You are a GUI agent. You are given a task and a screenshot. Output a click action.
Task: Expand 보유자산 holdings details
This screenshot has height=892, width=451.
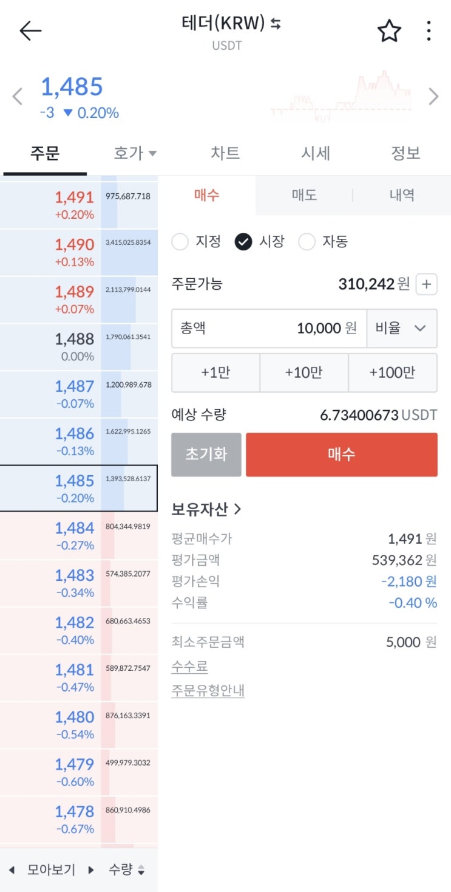(x=206, y=509)
